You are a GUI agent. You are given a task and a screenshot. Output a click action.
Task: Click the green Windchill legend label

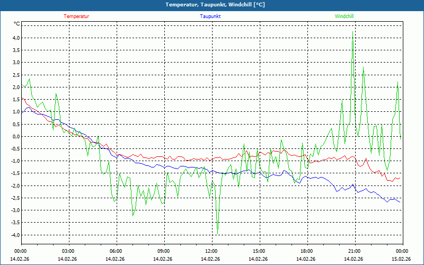[344, 16]
